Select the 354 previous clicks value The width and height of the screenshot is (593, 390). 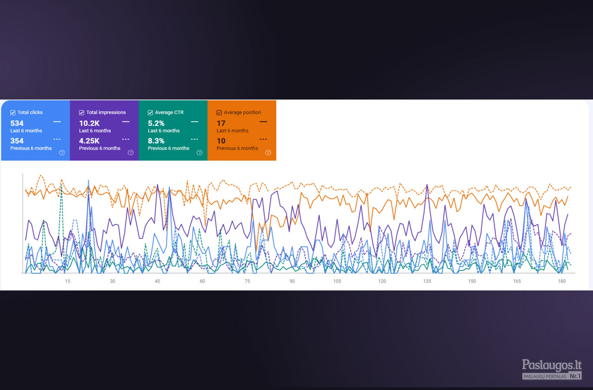[x=17, y=141]
